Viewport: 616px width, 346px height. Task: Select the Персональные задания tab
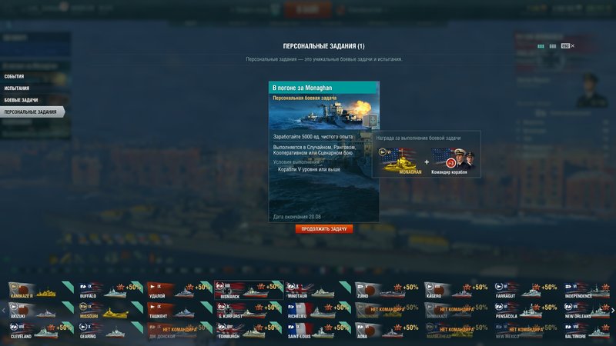tap(32, 111)
